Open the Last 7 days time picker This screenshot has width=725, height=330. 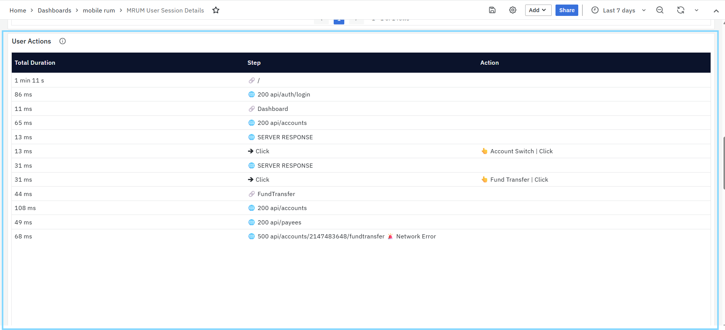pos(618,10)
